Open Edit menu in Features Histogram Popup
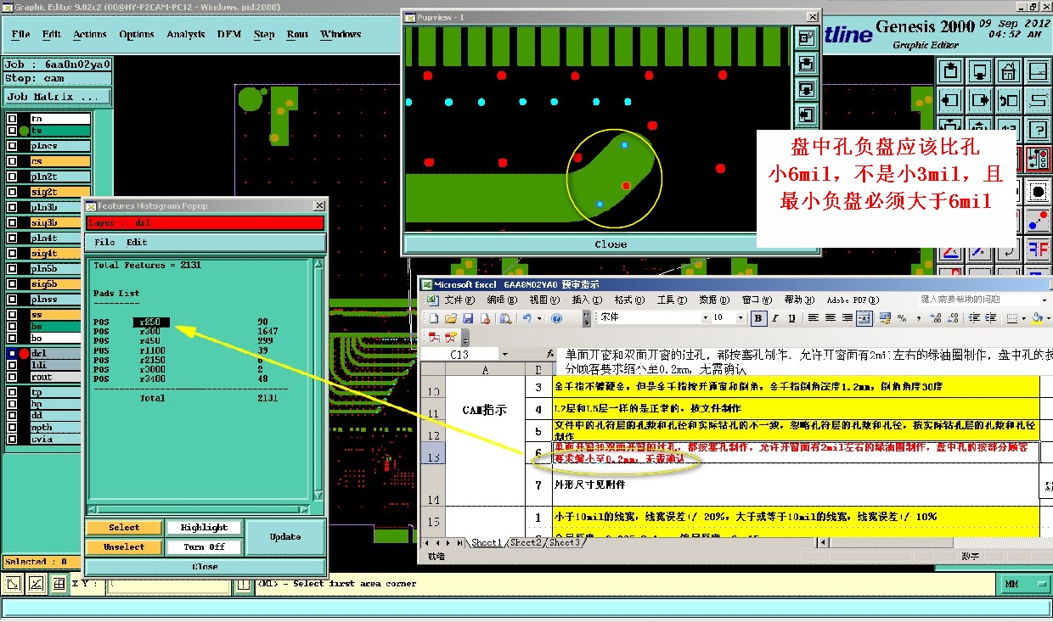Image resolution: width=1053 pixels, height=622 pixels. point(137,242)
